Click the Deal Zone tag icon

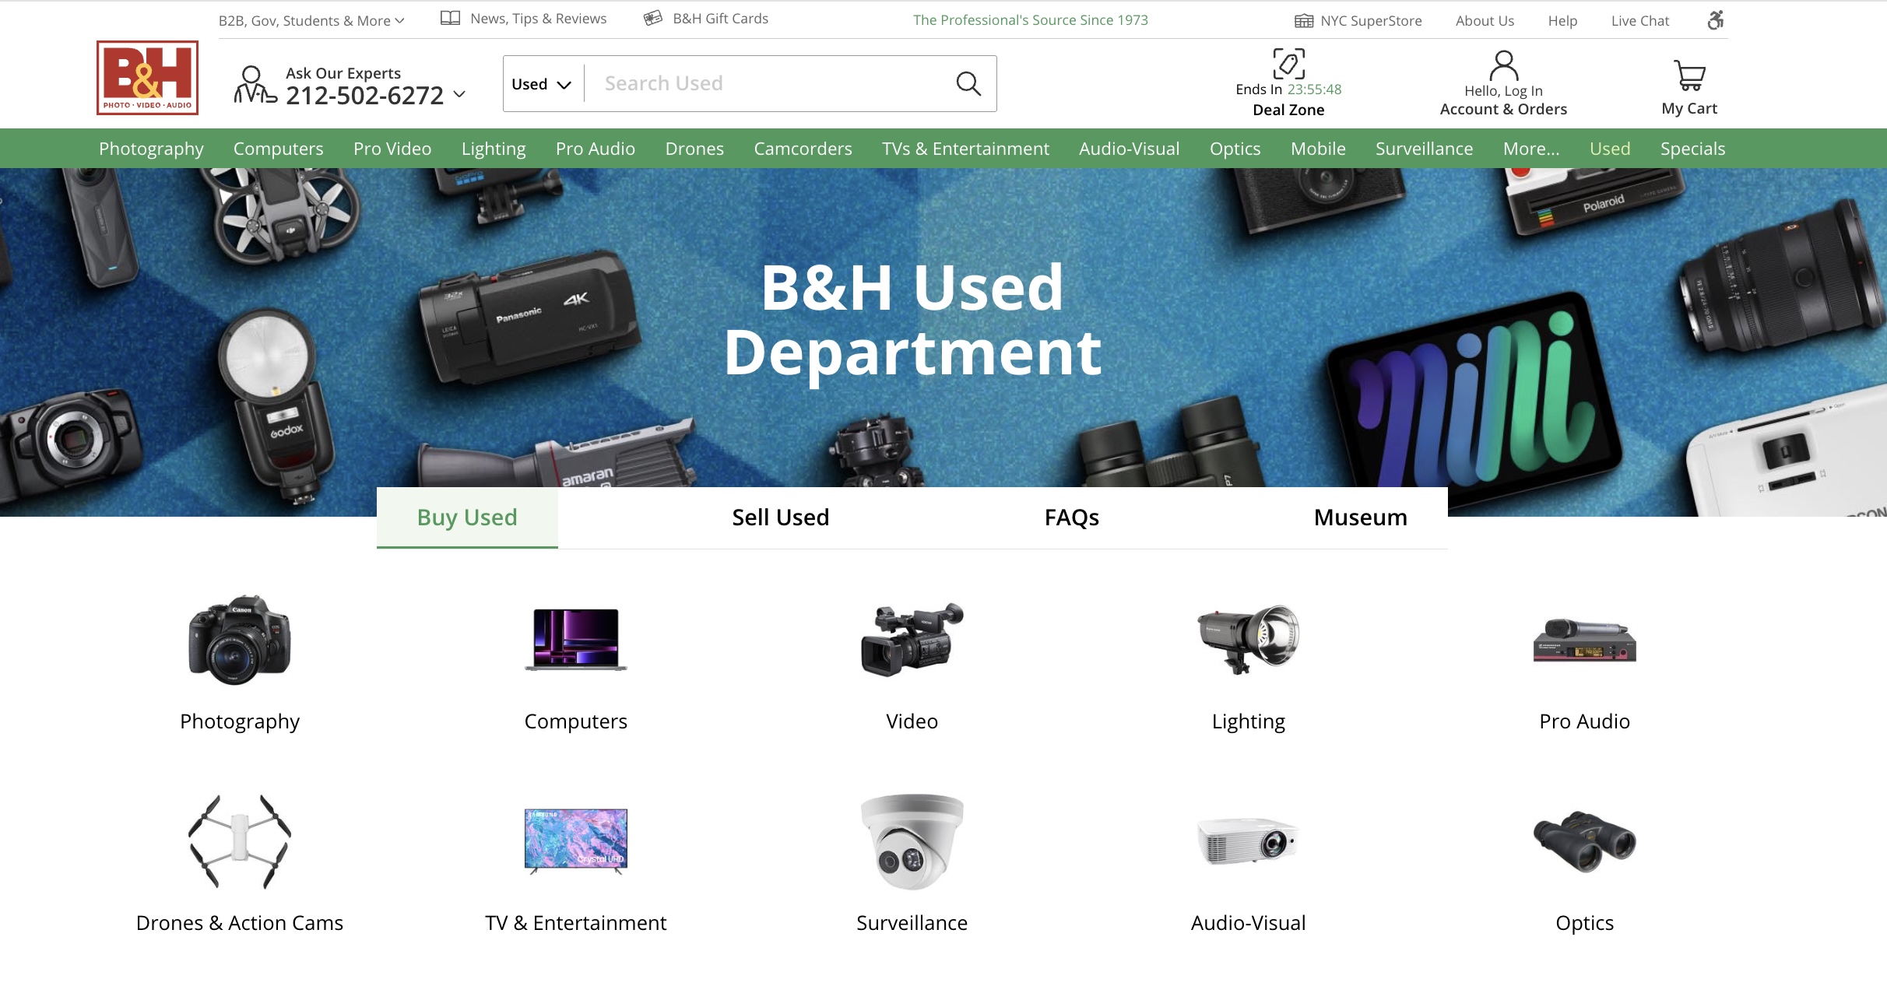1288,63
